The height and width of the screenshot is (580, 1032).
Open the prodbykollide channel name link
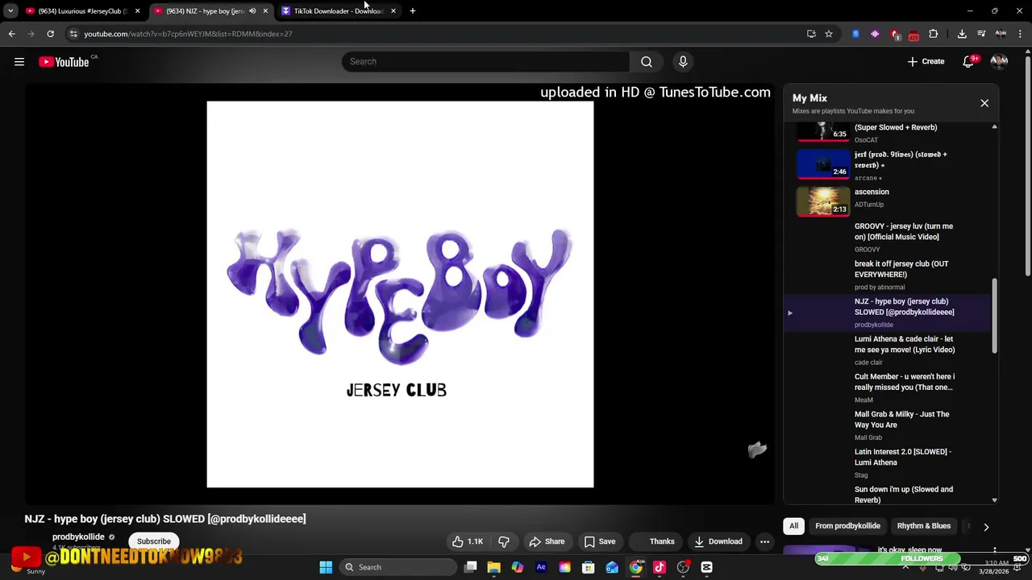click(x=78, y=536)
